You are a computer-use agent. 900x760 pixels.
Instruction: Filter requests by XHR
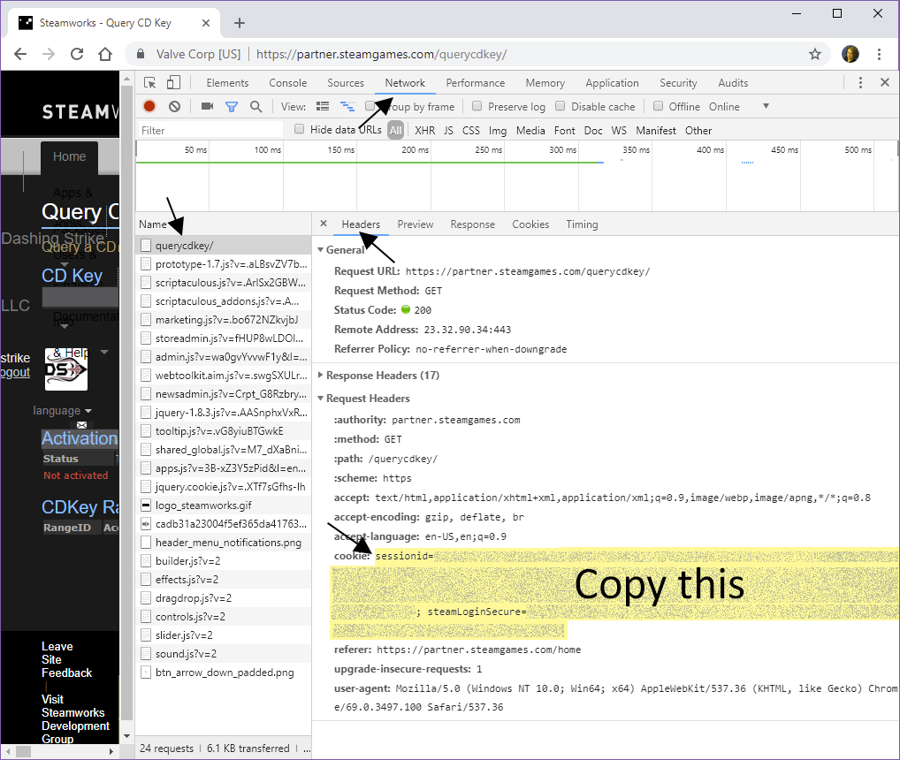(424, 130)
